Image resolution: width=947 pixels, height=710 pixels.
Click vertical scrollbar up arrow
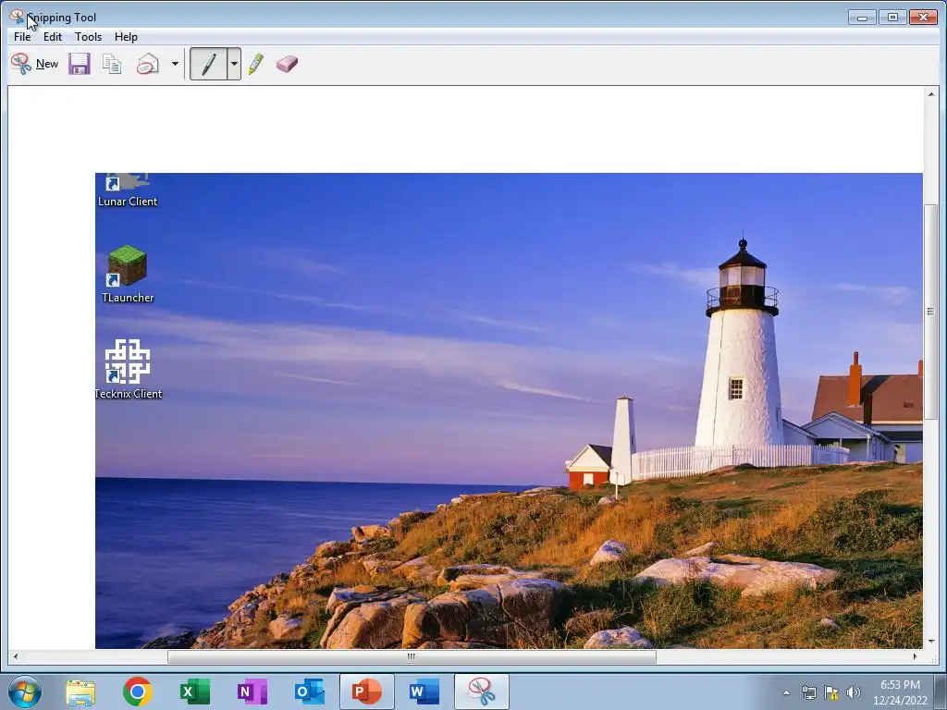click(x=930, y=94)
